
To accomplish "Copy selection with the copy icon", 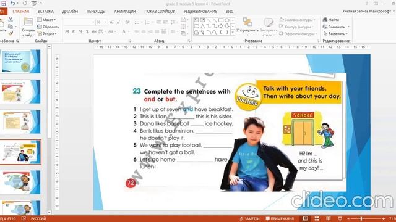I will (x=11, y=27).
